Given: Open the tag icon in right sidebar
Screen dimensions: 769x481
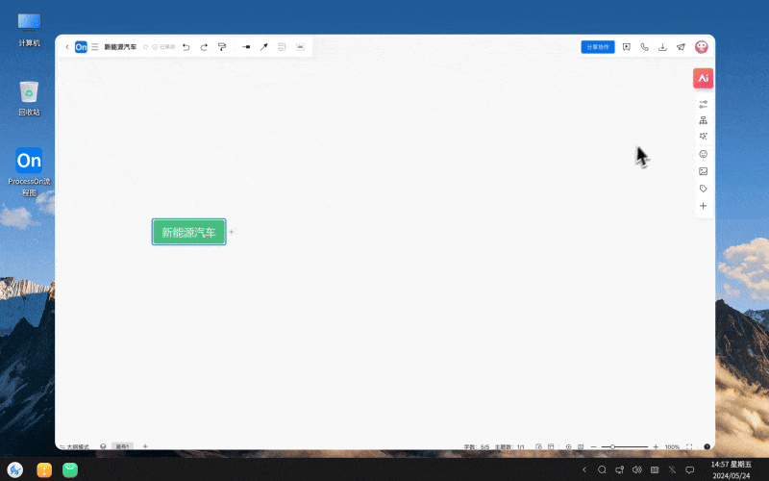Looking at the screenshot, I should click(703, 189).
